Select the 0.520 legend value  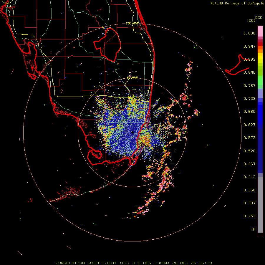coord(249,151)
